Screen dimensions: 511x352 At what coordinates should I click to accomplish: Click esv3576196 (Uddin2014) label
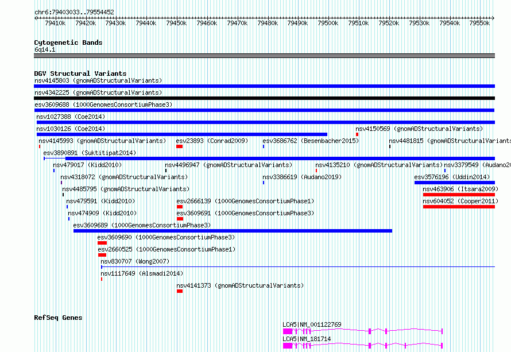[452, 177]
